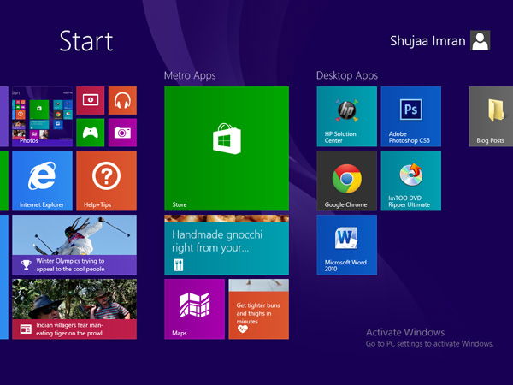The height and width of the screenshot is (385, 513).
Task: Click the Shujaa Imran account picture
Action: tap(480, 40)
